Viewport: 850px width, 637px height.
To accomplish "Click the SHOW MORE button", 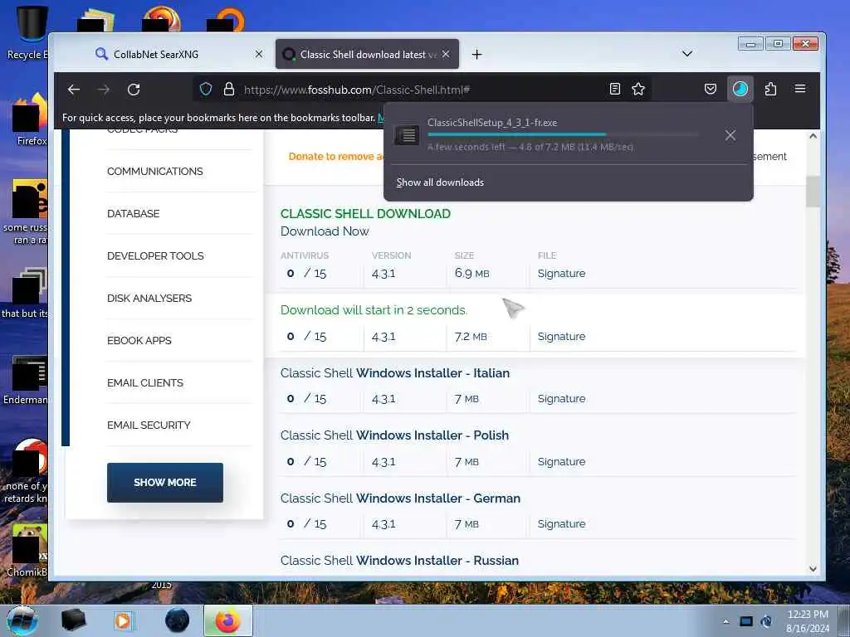I will (165, 483).
